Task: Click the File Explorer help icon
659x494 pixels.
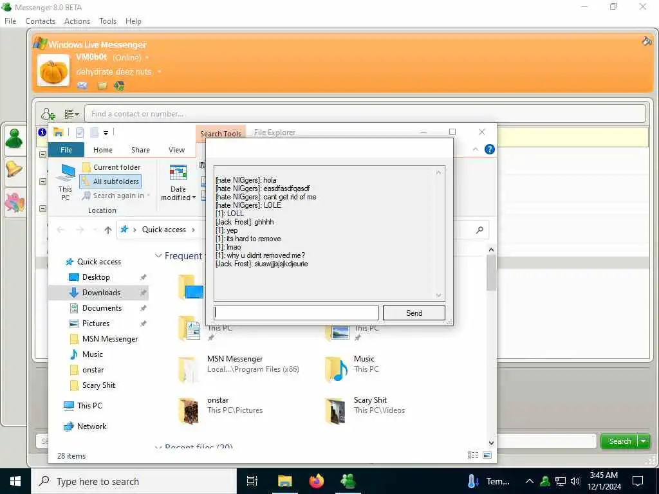Action: coord(490,149)
